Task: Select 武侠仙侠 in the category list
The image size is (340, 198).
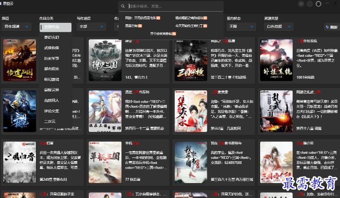Action: tap(56, 48)
